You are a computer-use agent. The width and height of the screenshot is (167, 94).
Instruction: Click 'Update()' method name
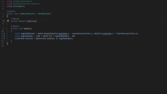[x=28, y=28]
